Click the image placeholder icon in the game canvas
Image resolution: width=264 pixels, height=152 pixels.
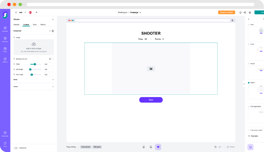coord(151,68)
